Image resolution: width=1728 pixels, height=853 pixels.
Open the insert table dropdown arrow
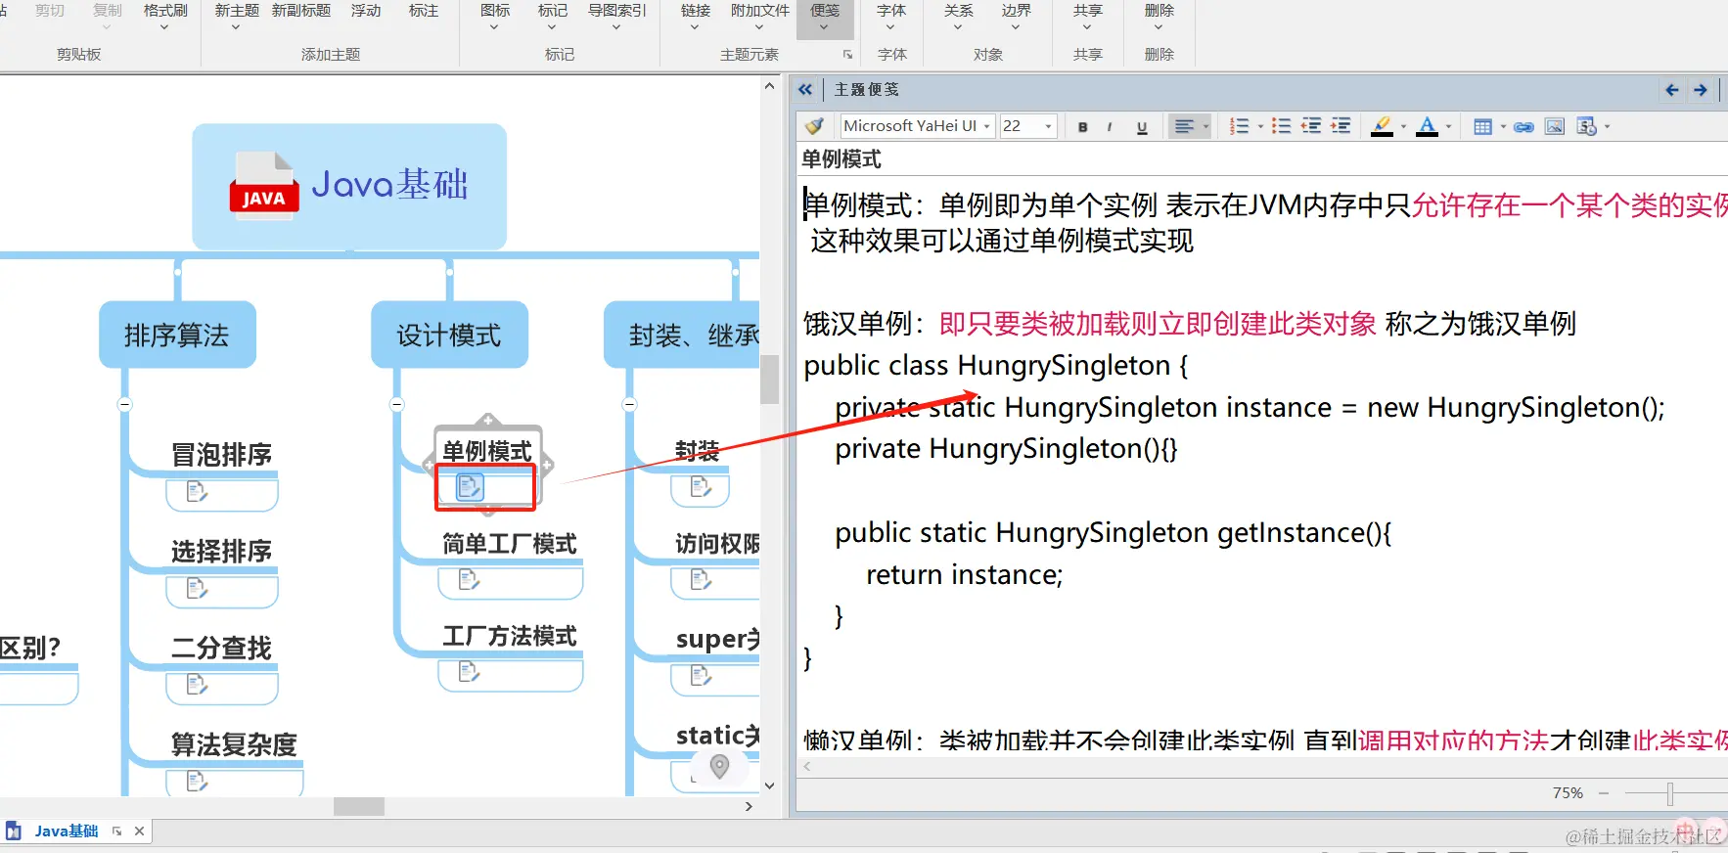[1503, 126]
